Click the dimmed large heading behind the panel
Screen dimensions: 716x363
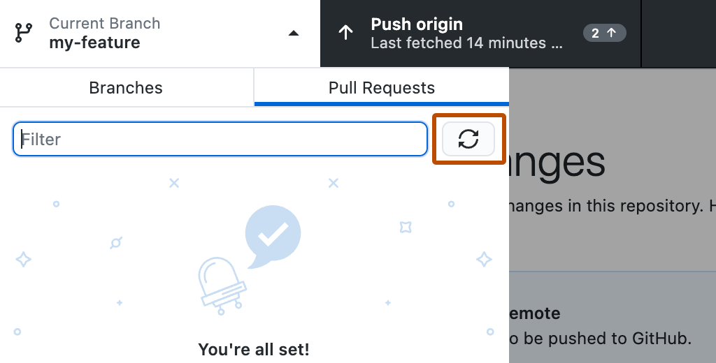pyautogui.click(x=557, y=162)
